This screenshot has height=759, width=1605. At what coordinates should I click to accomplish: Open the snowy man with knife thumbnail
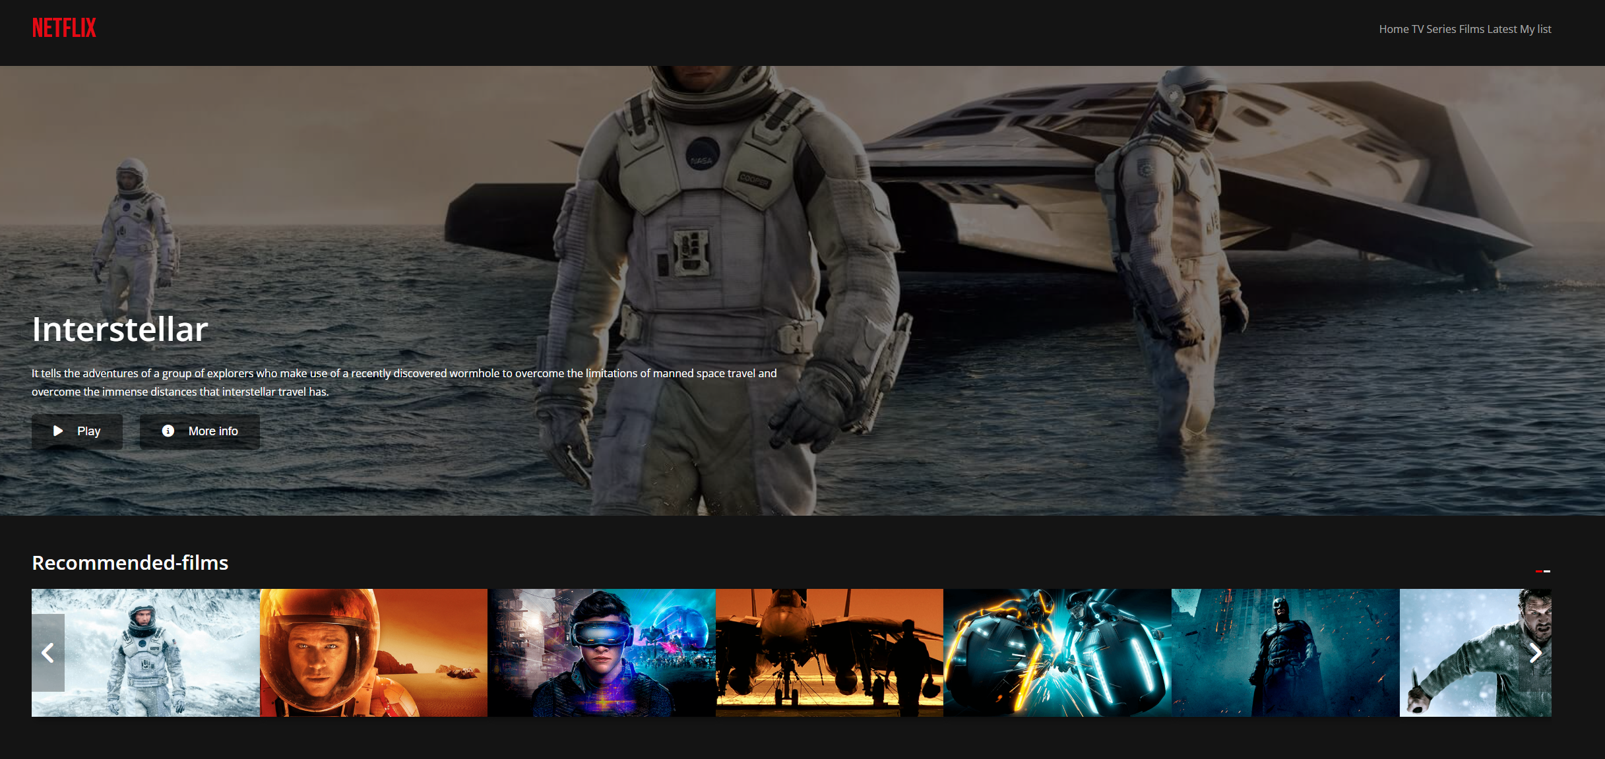[x=1476, y=653]
